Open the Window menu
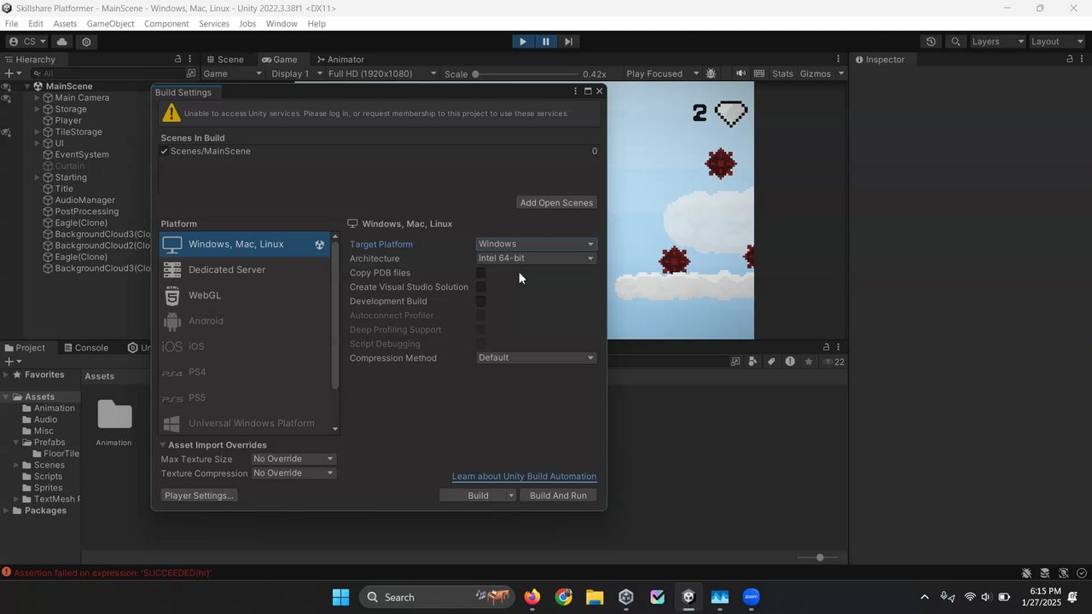 click(x=282, y=24)
